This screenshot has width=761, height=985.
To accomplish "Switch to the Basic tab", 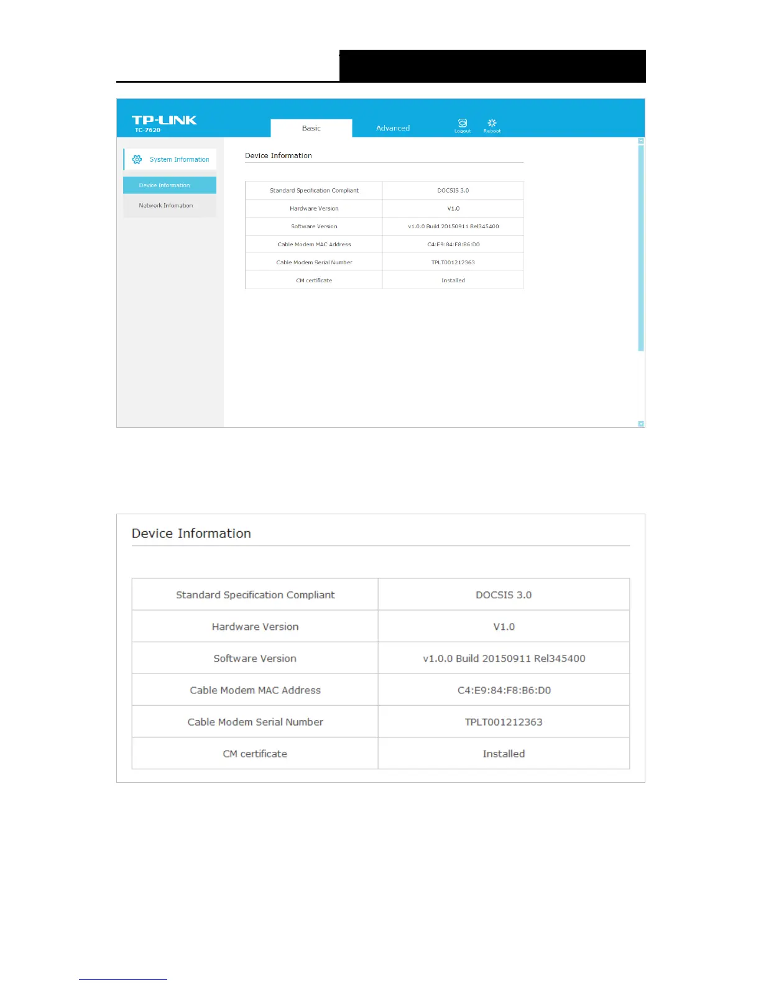I will pyautogui.click(x=311, y=128).
